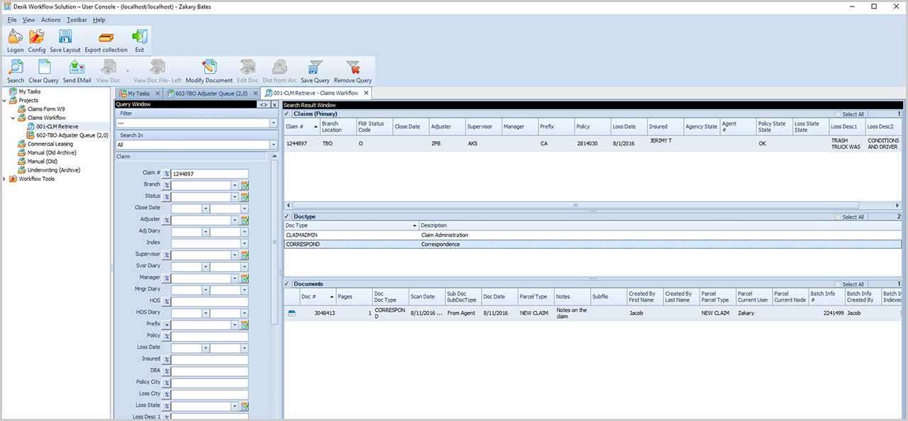Open Commercial Leasing project in tree
Viewport: 908px width, 421px height.
pos(50,144)
